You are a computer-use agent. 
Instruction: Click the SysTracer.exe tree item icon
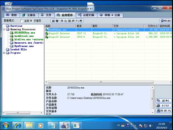[x=12, y=46]
